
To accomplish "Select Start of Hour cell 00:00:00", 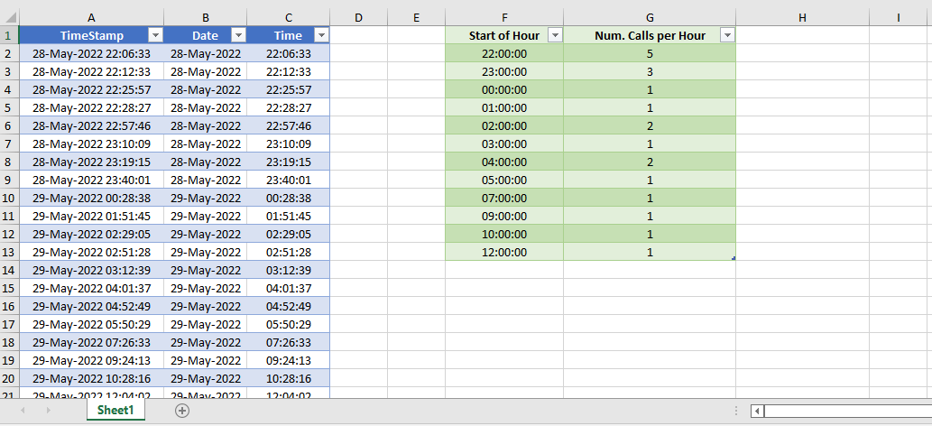I will [x=504, y=90].
